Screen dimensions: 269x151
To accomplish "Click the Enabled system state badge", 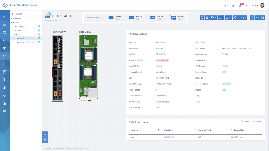I will click(227, 84).
